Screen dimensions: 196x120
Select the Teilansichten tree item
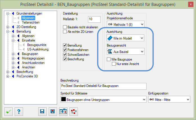(x=31, y=22)
